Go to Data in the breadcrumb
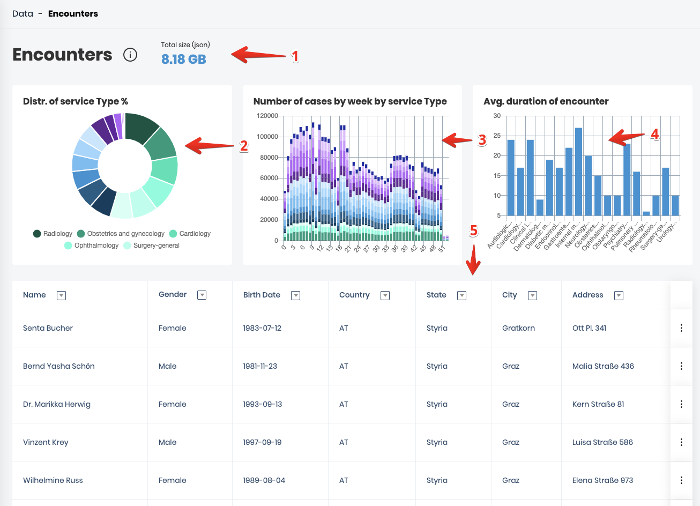 click(x=23, y=13)
